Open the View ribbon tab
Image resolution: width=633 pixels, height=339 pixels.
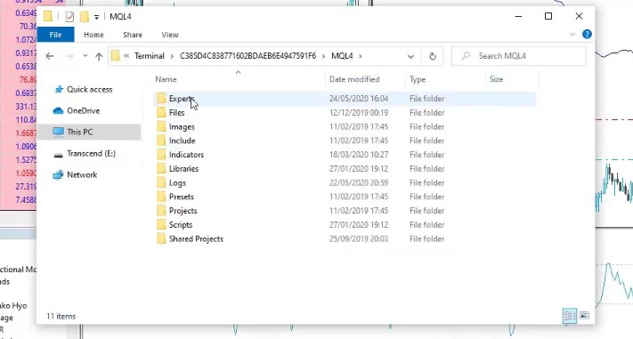[x=170, y=35]
